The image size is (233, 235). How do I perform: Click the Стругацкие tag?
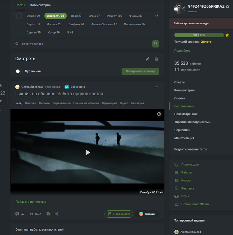click(x=110, y=103)
